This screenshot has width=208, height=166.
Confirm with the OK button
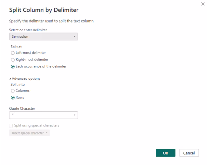coord(165,153)
